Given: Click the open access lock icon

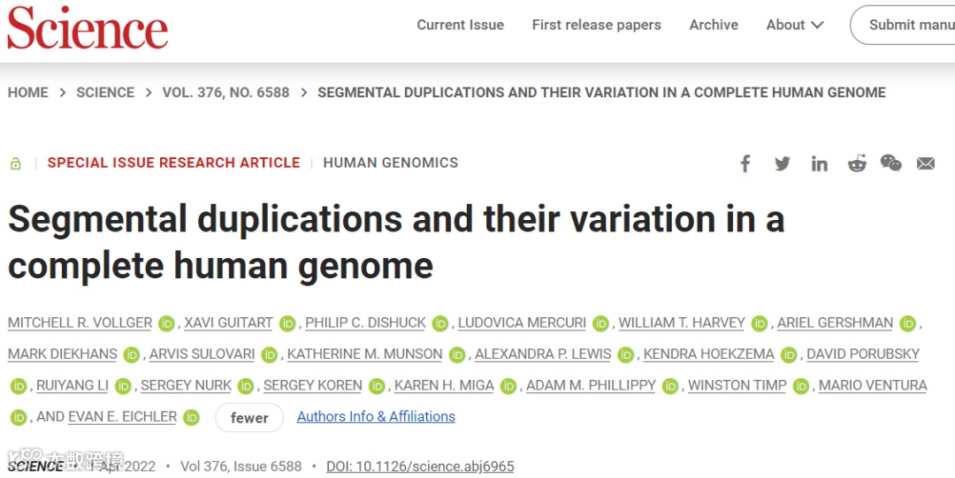Looking at the screenshot, I should (15, 163).
